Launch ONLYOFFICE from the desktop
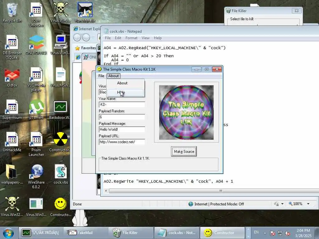Viewport: 319px width, 239px height. [36, 45]
